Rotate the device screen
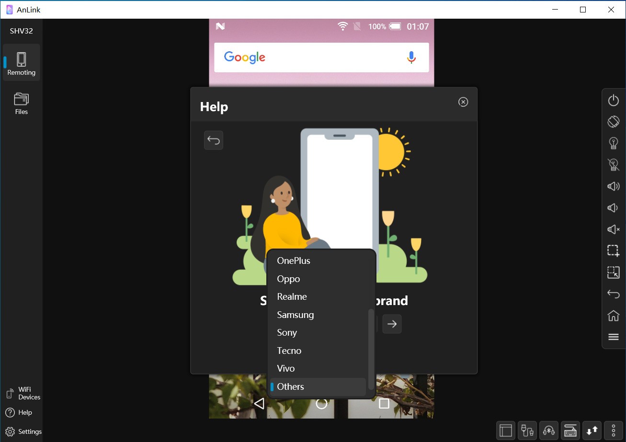Viewport: 626px width, 442px height. tap(614, 122)
